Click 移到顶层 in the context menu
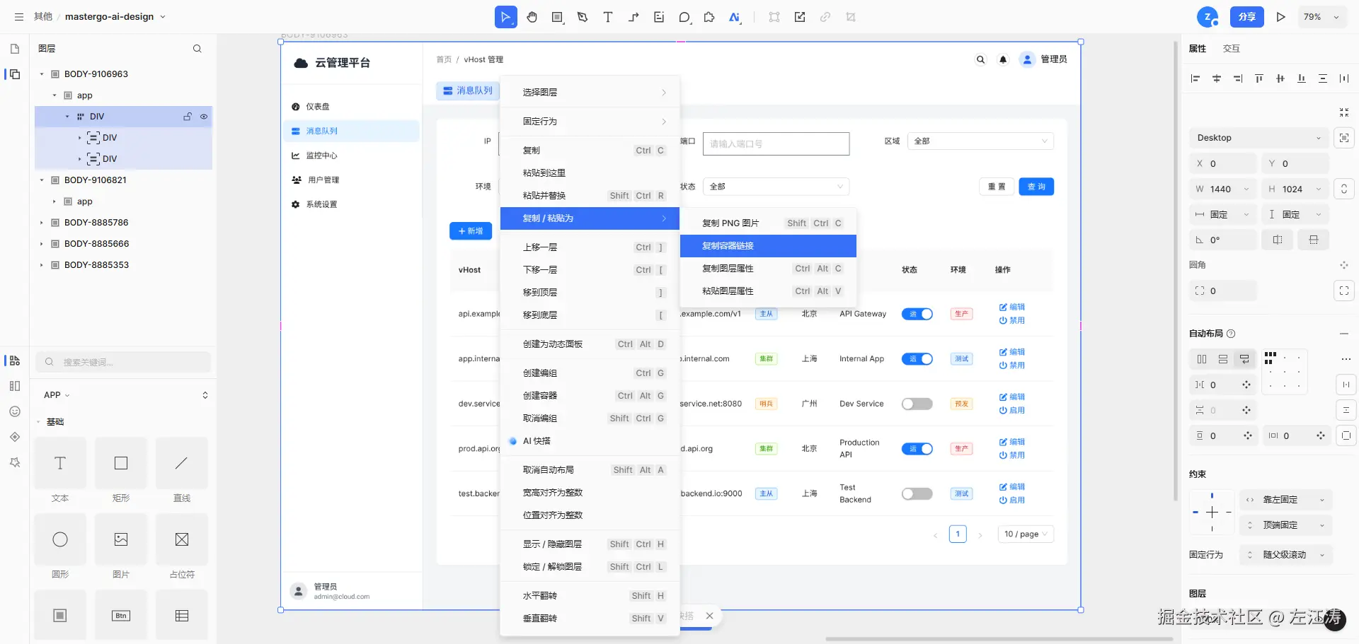Image resolution: width=1359 pixels, height=644 pixels. pos(590,293)
